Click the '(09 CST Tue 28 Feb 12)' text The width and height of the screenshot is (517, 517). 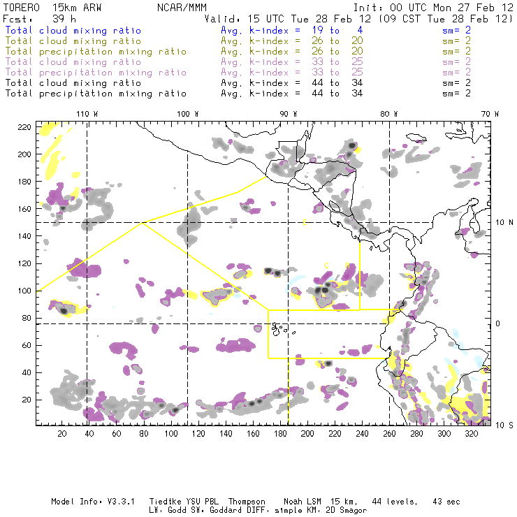[446, 19]
